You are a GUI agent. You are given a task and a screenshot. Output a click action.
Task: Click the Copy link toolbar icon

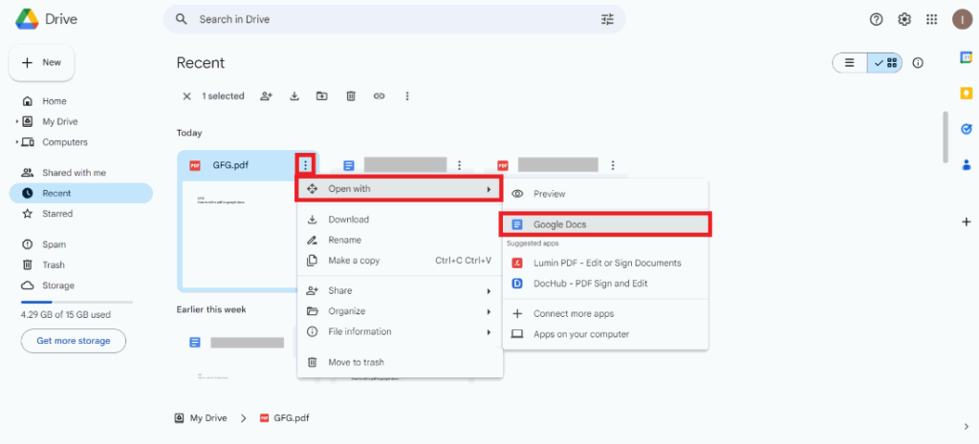[x=379, y=96]
